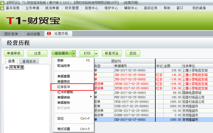The width and height of the screenshot is (213, 133).
Task: Select document YFKD-2017-02-25-000001
Action: coord(134,102)
